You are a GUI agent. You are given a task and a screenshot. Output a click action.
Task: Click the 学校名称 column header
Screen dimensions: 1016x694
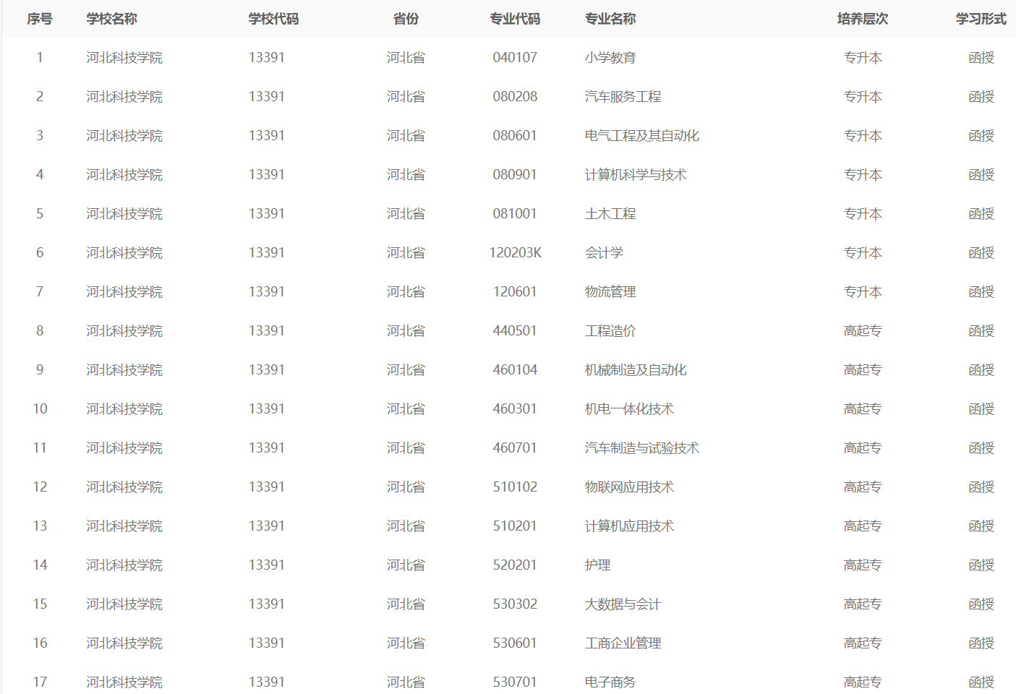click(x=111, y=19)
